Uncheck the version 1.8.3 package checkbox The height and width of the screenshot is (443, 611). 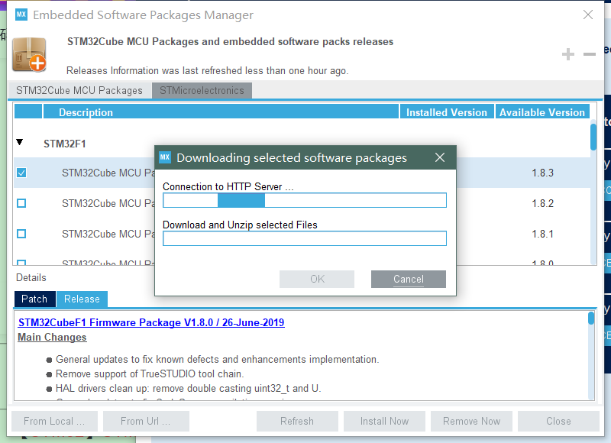tap(21, 173)
